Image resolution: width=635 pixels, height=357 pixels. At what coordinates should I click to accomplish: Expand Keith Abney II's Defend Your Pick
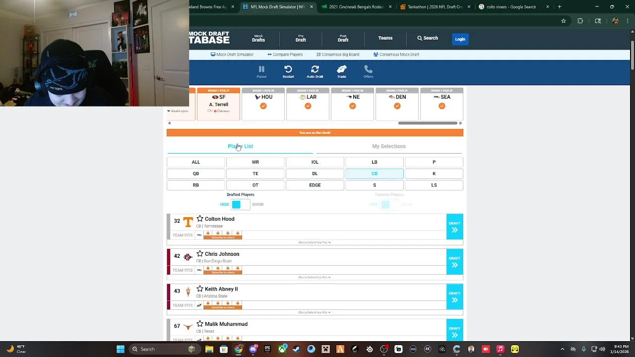pos(315,312)
